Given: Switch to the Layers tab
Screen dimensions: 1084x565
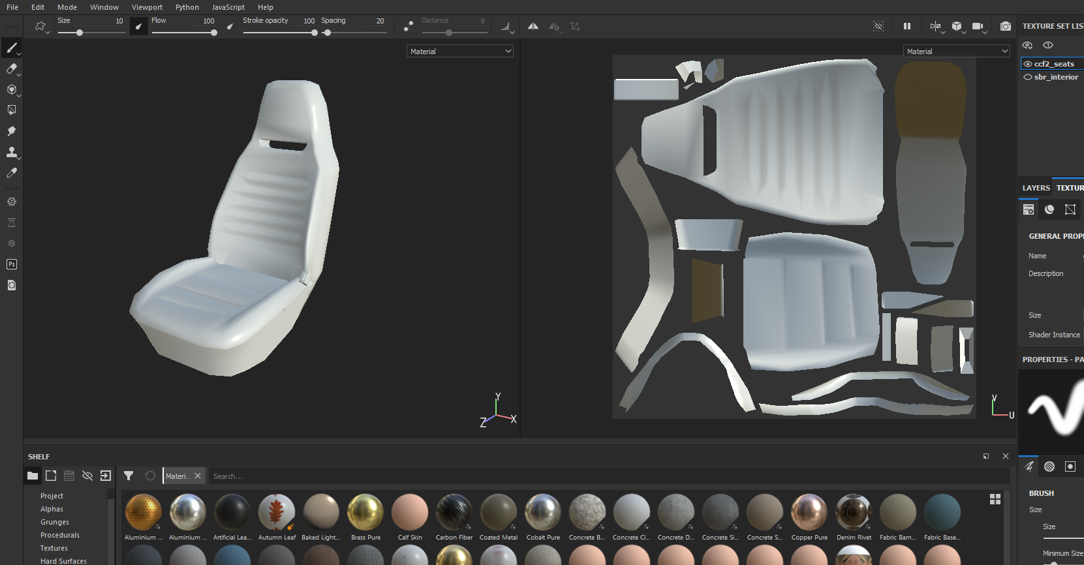Looking at the screenshot, I should pos(1036,188).
